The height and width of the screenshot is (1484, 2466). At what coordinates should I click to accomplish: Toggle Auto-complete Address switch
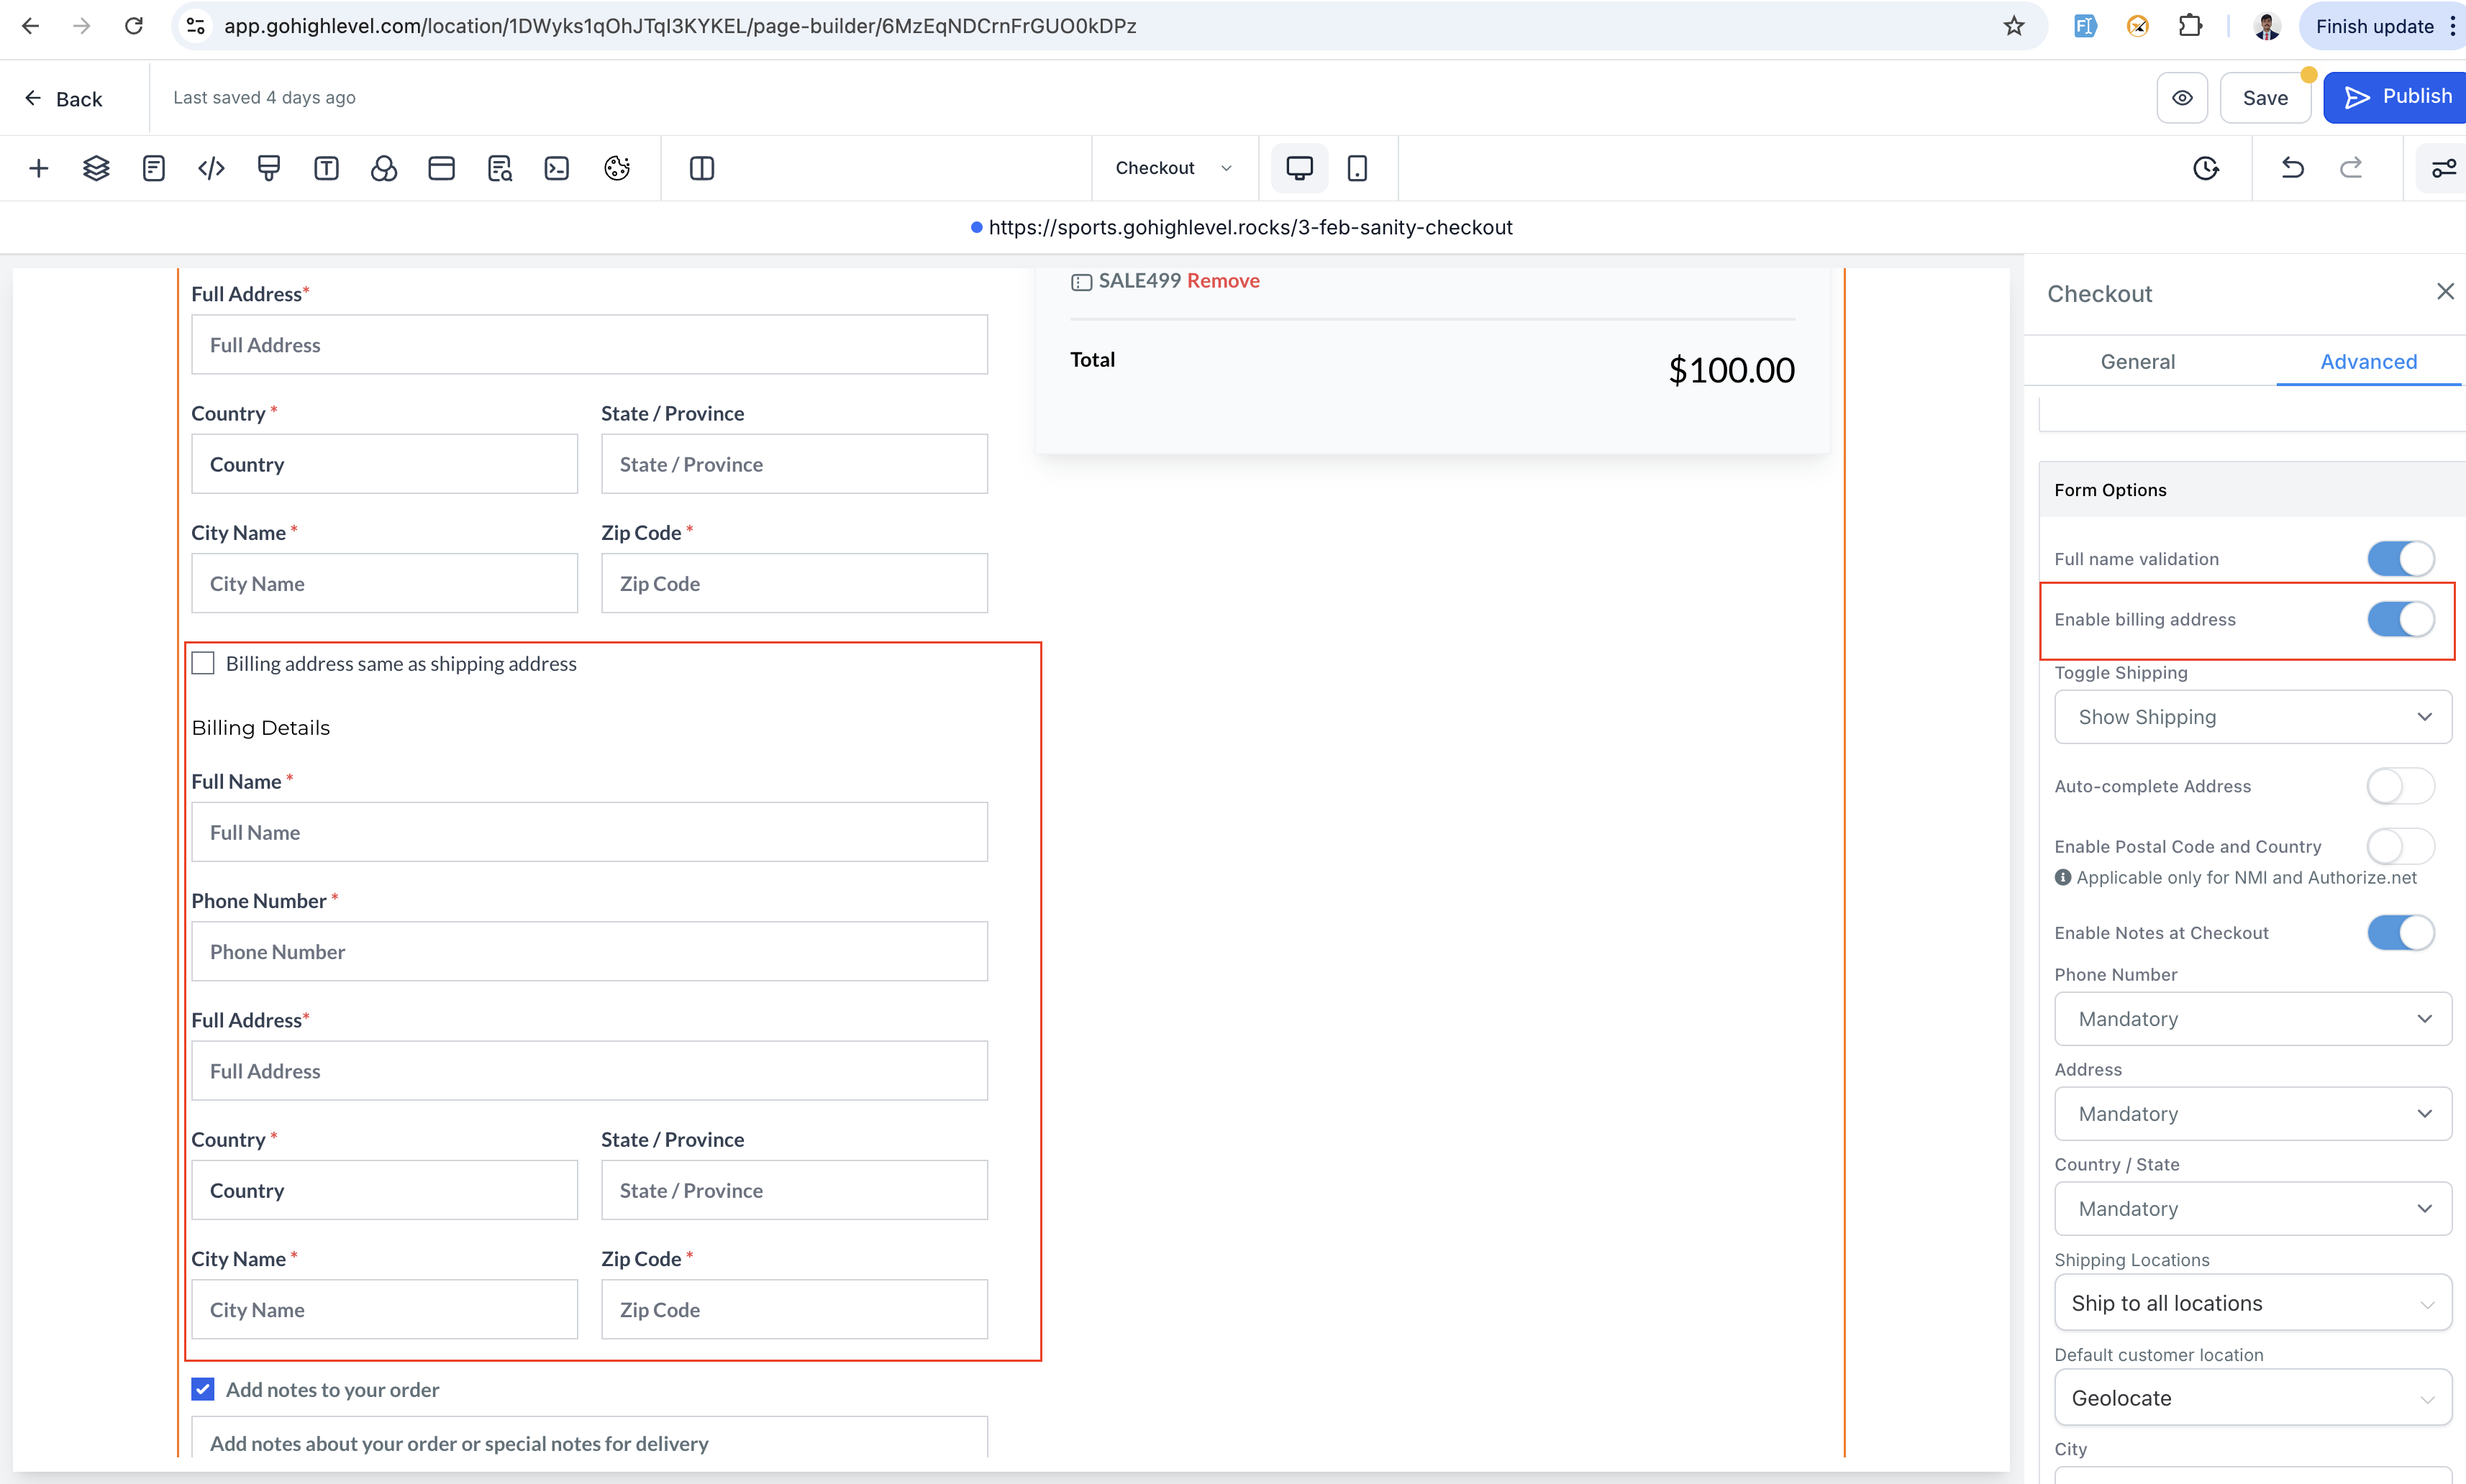2400,786
